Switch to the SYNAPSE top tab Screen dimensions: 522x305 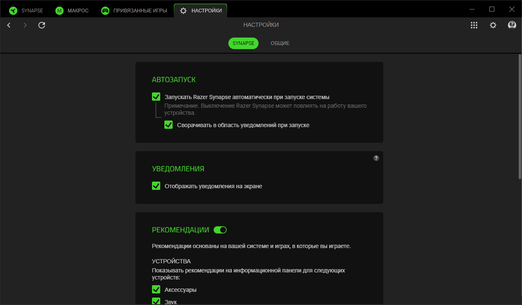pos(26,11)
